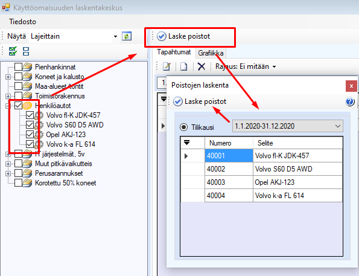359x276 pixels.
Task: Click the Selite column header
Action: click(x=298, y=143)
